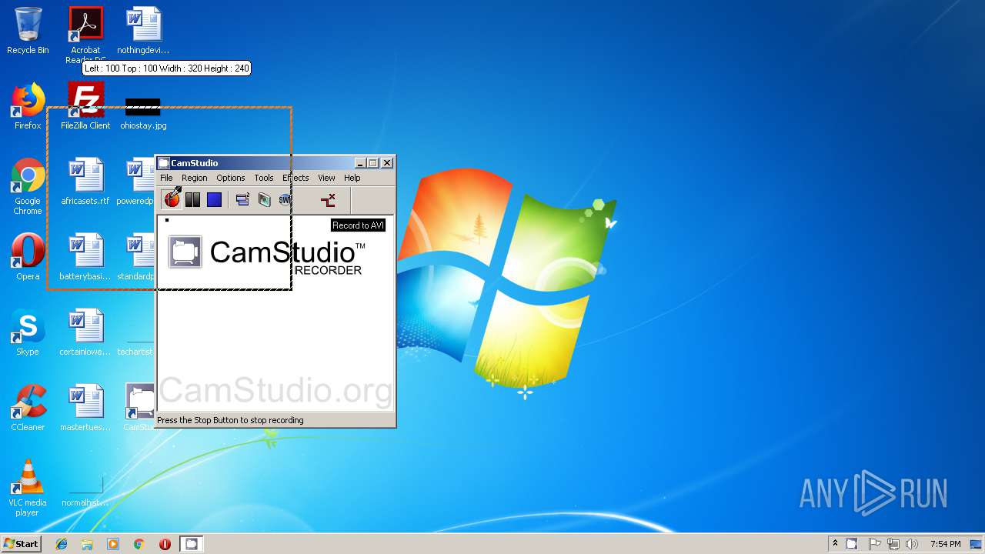Open Windows Explorer from the taskbar
This screenshot has width=985, height=554.
[x=87, y=544]
